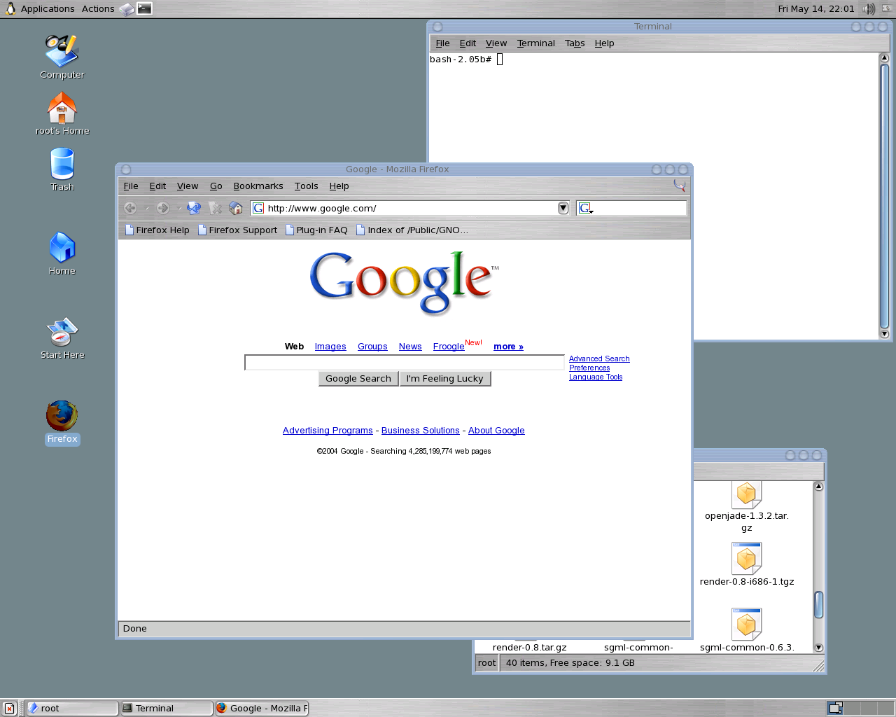Open Google News link
This screenshot has height=717, width=896.
410,347
